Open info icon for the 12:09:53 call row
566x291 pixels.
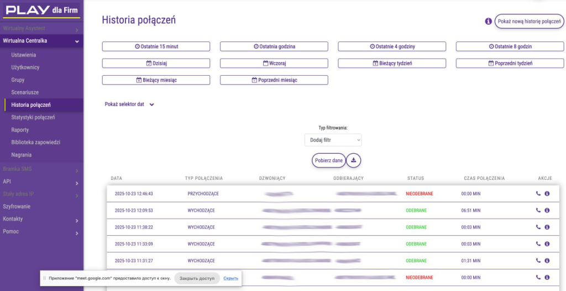pyautogui.click(x=547, y=210)
